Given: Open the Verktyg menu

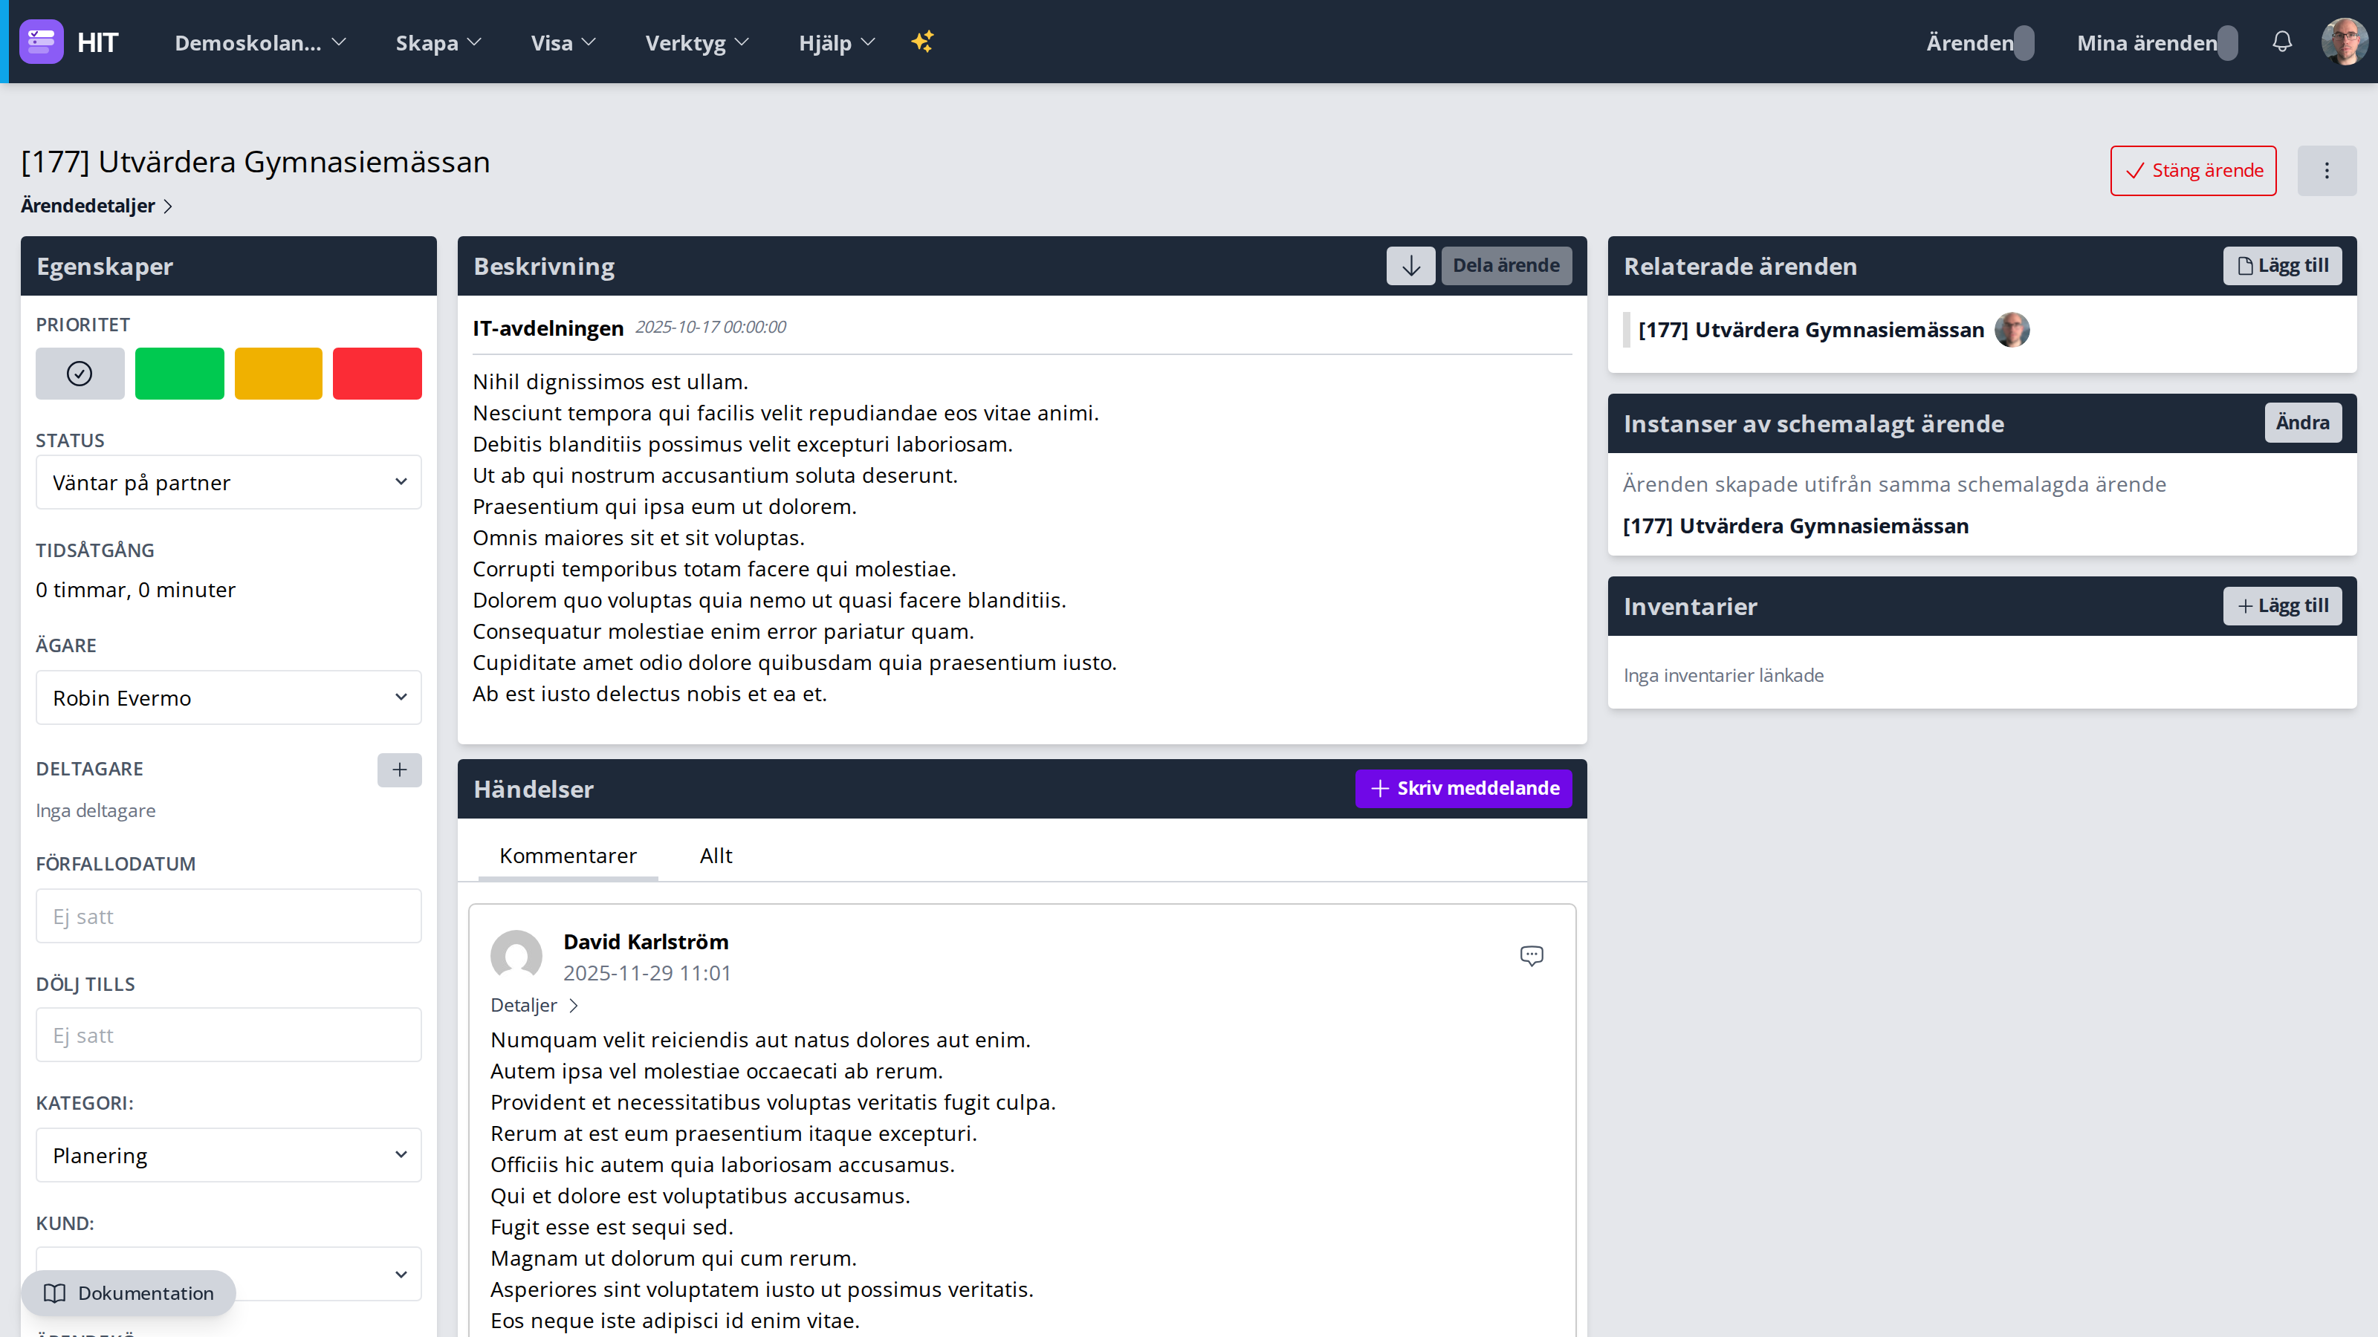Looking at the screenshot, I should point(697,42).
